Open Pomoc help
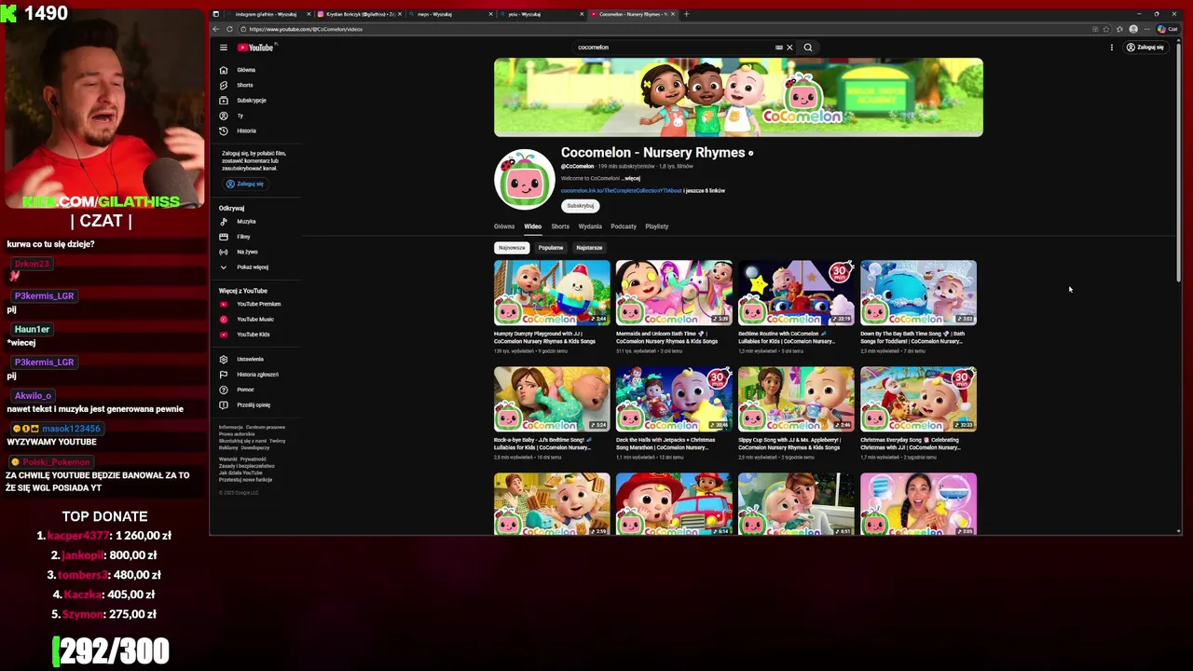Image resolution: width=1193 pixels, height=671 pixels. [245, 390]
